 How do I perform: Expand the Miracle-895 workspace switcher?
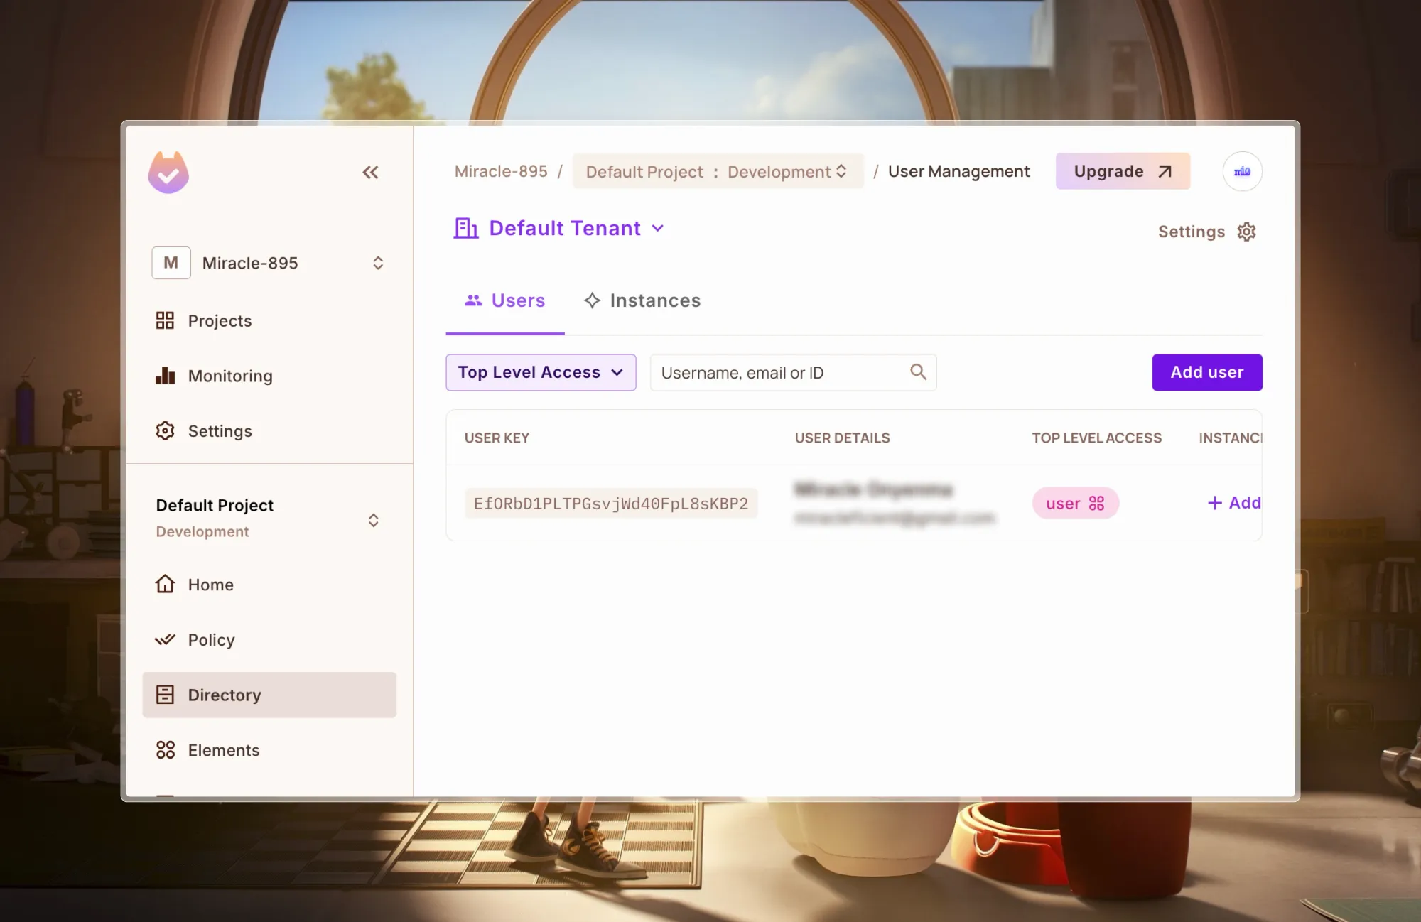(x=377, y=263)
